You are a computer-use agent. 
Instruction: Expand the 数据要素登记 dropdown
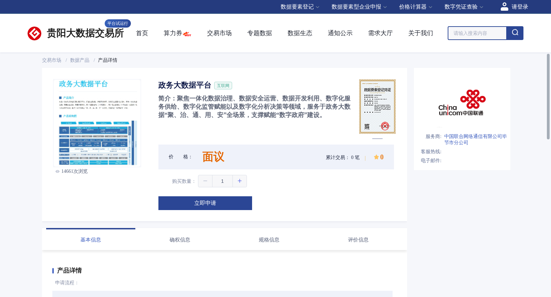[300, 7]
